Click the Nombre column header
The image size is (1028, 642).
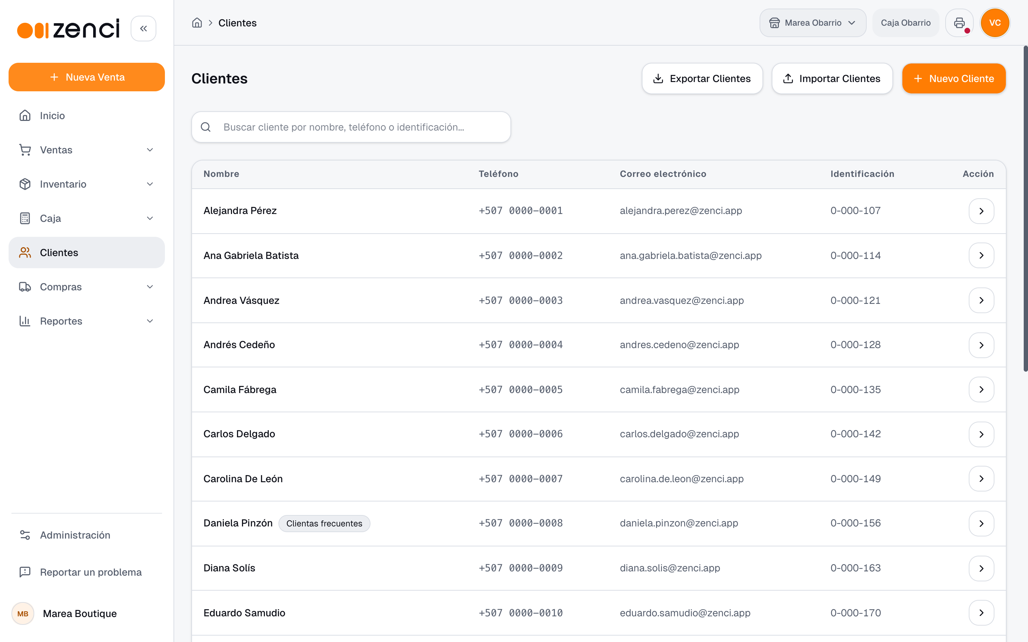pyautogui.click(x=221, y=174)
